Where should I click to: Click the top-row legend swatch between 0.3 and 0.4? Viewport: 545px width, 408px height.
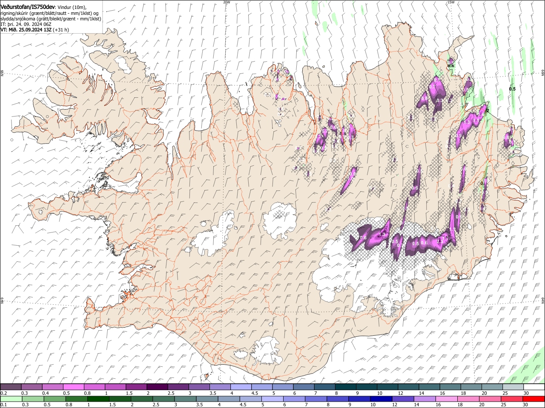(x=32, y=387)
